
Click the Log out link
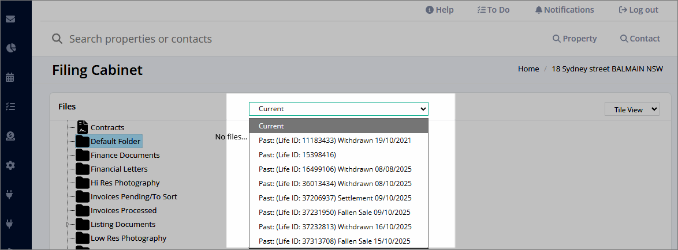(x=639, y=9)
